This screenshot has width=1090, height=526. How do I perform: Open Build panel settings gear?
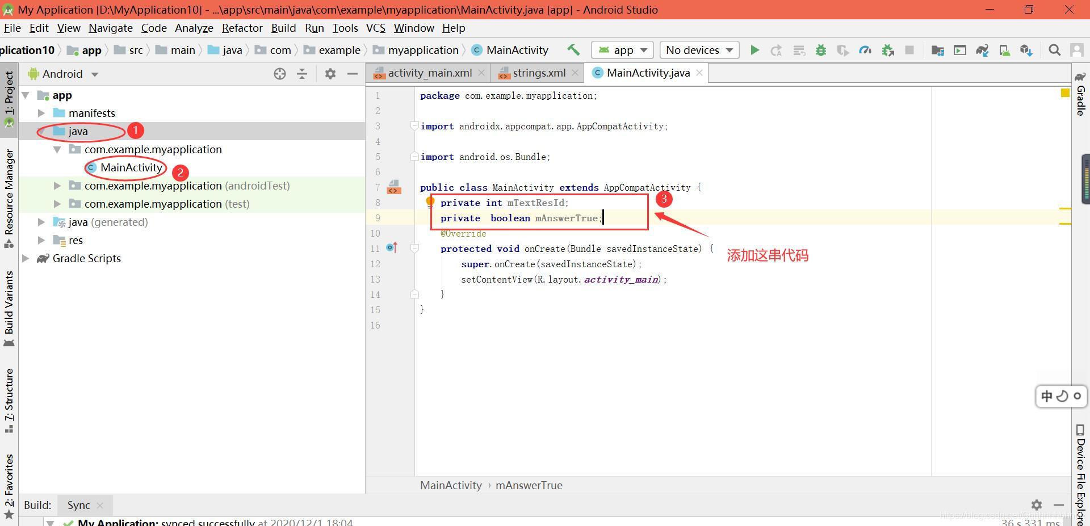(x=1037, y=505)
